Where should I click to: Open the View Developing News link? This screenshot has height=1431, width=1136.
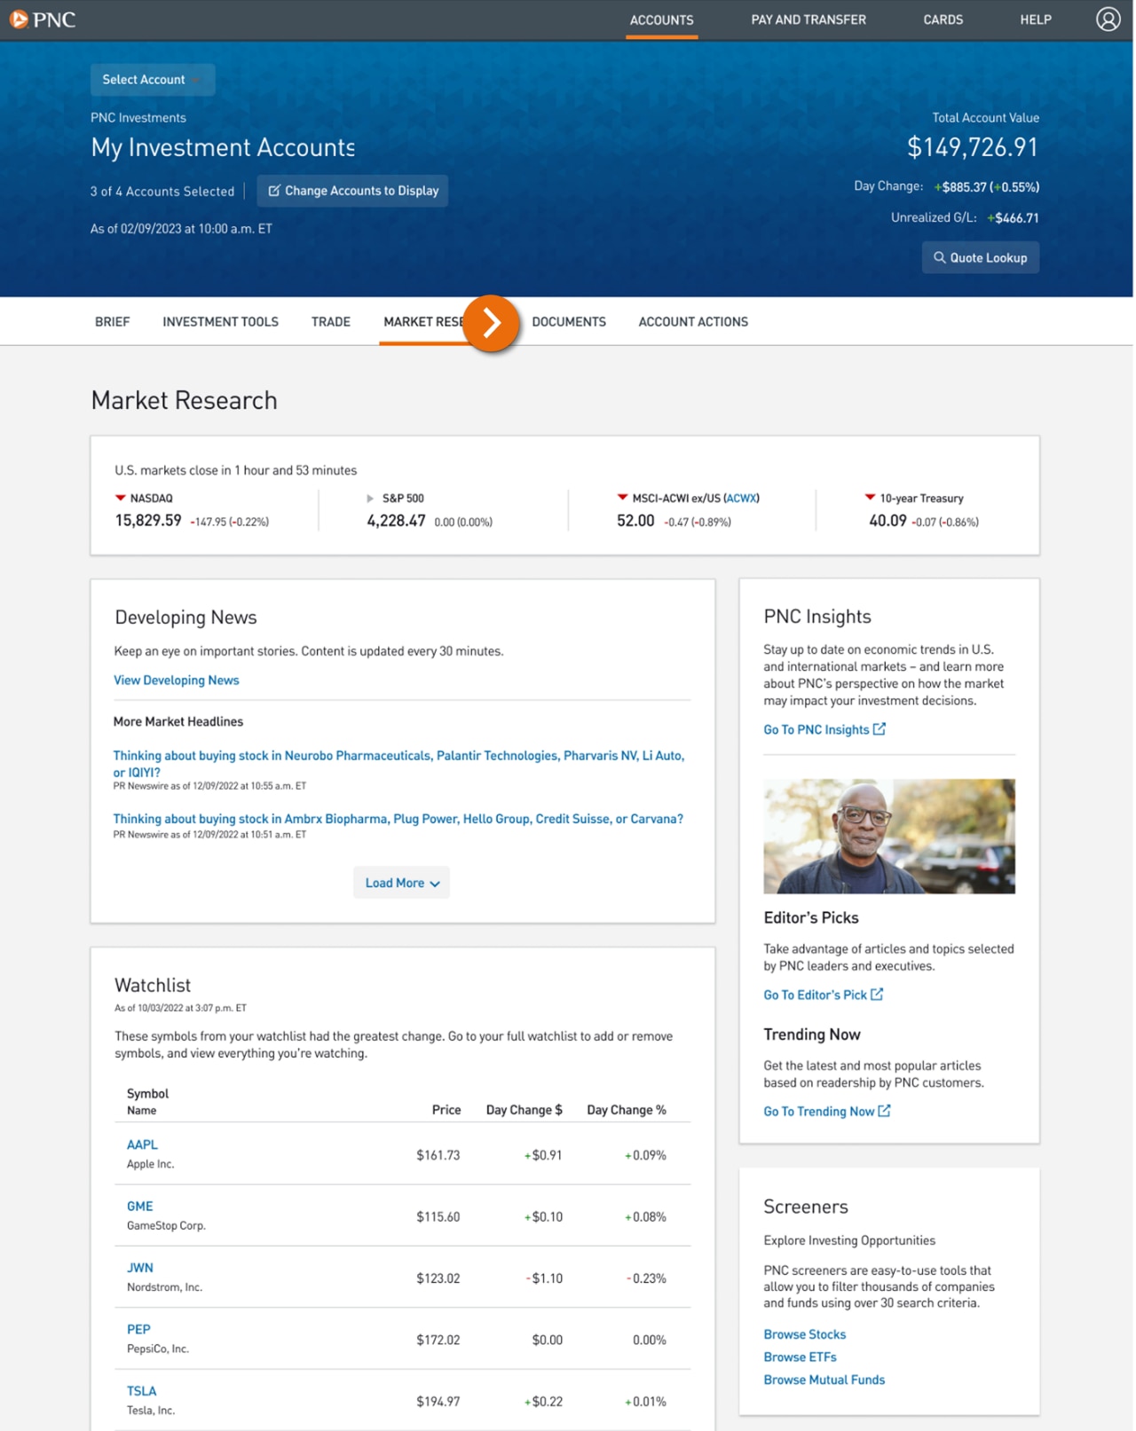(177, 680)
